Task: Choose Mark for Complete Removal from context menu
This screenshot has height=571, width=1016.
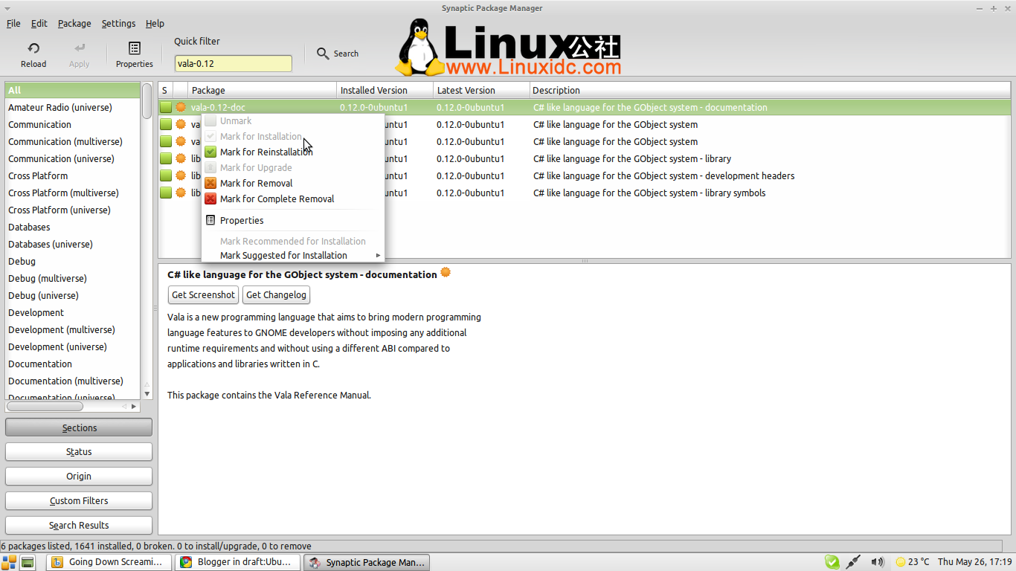Action: 277,199
